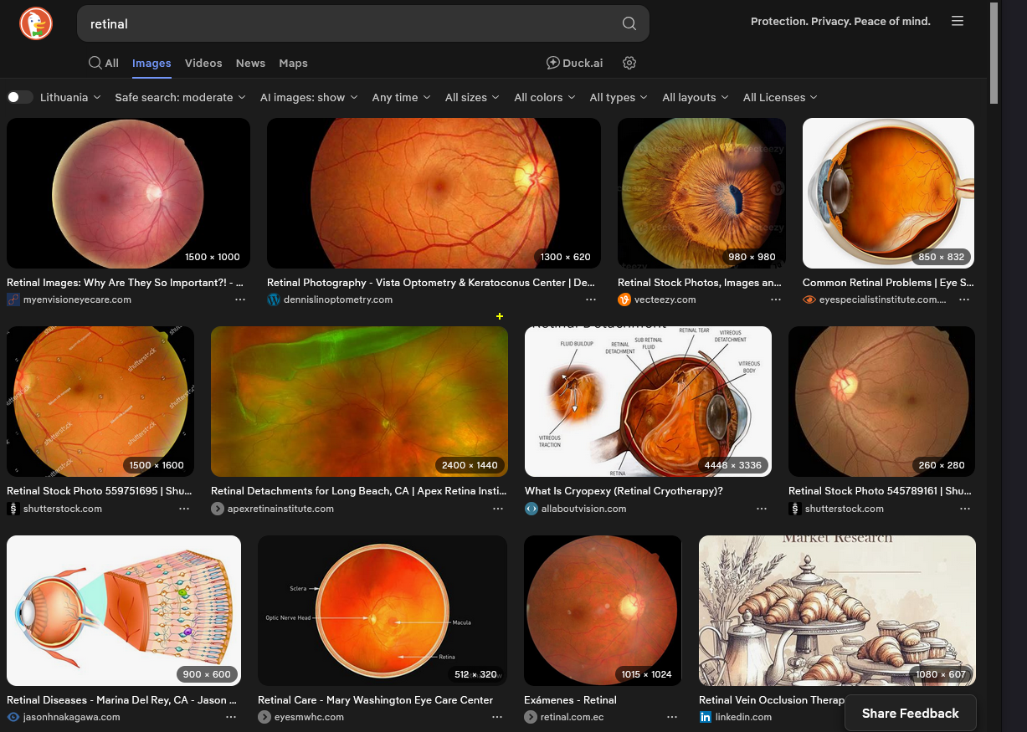Open three-dot menu for apexretinainstitute.com result
The width and height of the screenshot is (1027, 732).
click(x=498, y=509)
